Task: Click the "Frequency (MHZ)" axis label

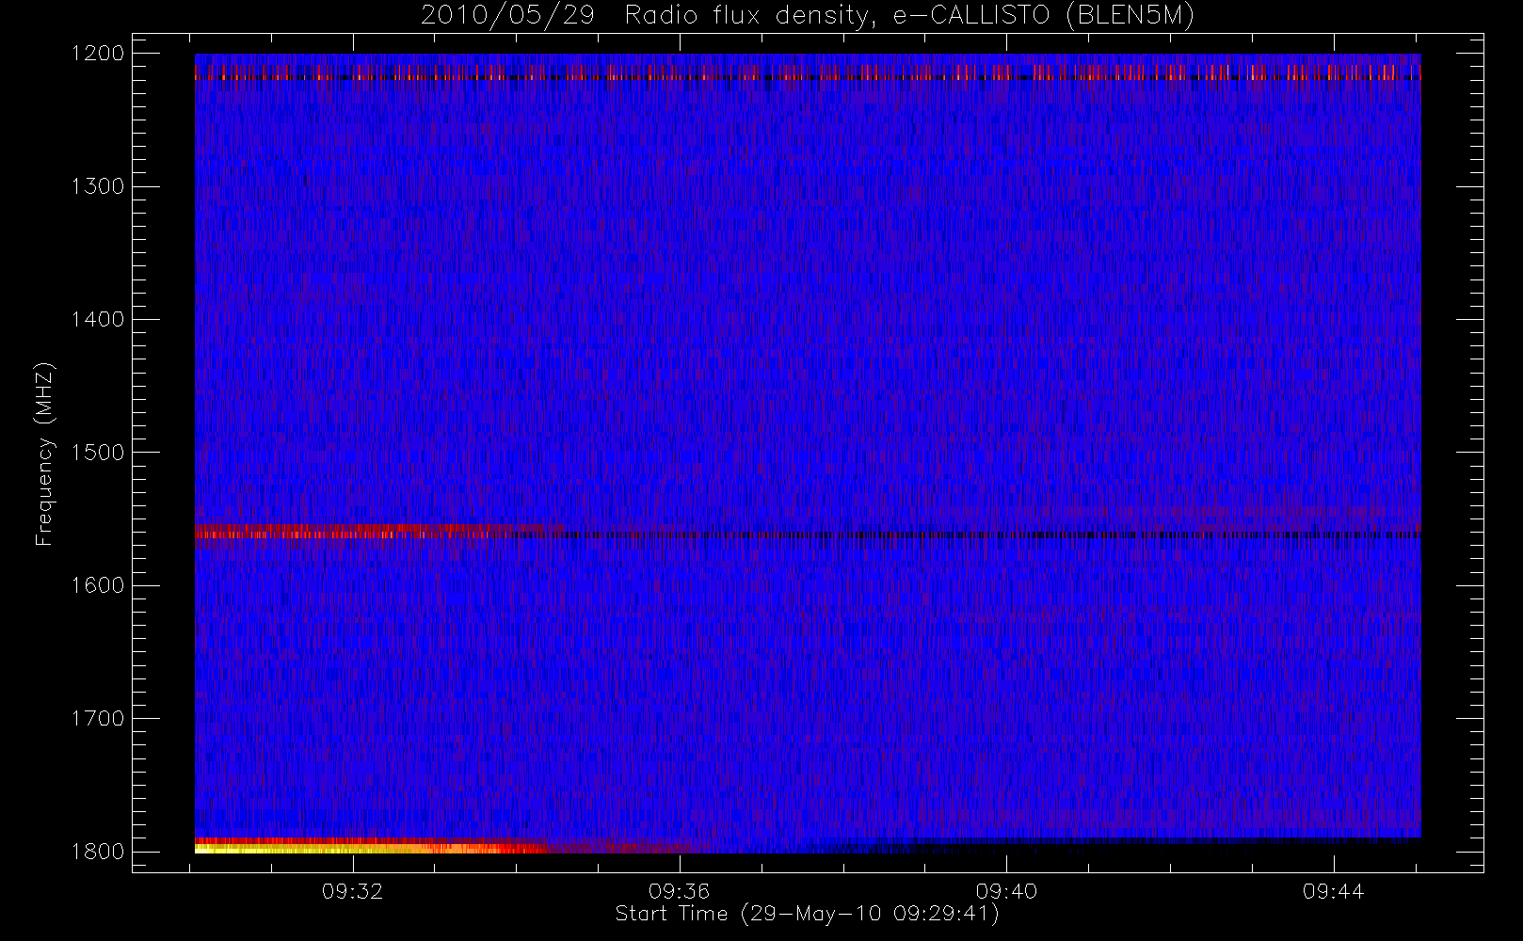Action: tap(44, 454)
